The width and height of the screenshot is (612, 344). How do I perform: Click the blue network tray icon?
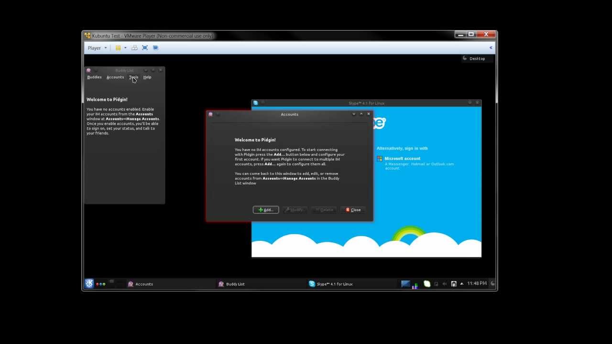click(x=406, y=284)
